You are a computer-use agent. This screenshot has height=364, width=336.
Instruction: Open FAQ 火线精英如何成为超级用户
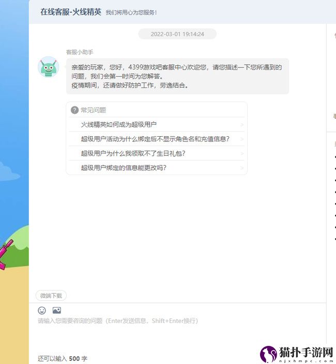click(157, 125)
